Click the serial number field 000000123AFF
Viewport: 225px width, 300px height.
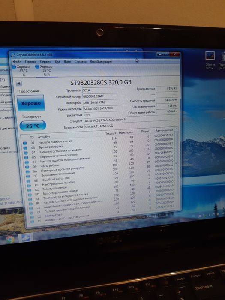point(104,96)
